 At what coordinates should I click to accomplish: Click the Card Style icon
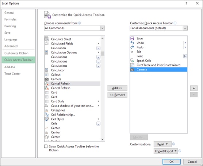[x=47, y=101]
